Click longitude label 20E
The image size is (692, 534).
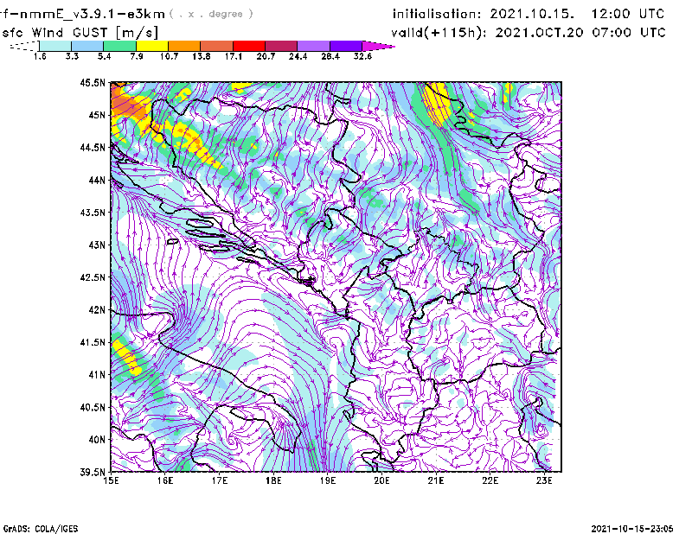pyautogui.click(x=381, y=480)
